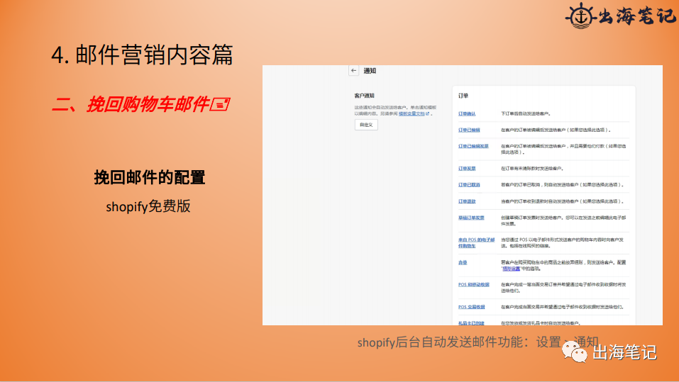This screenshot has height=382, width=679.
Task: Open the 订单已编辑 notification link
Action: coord(469,130)
